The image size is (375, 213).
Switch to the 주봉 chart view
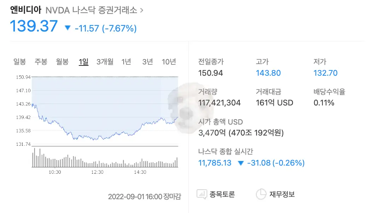[x=41, y=62]
